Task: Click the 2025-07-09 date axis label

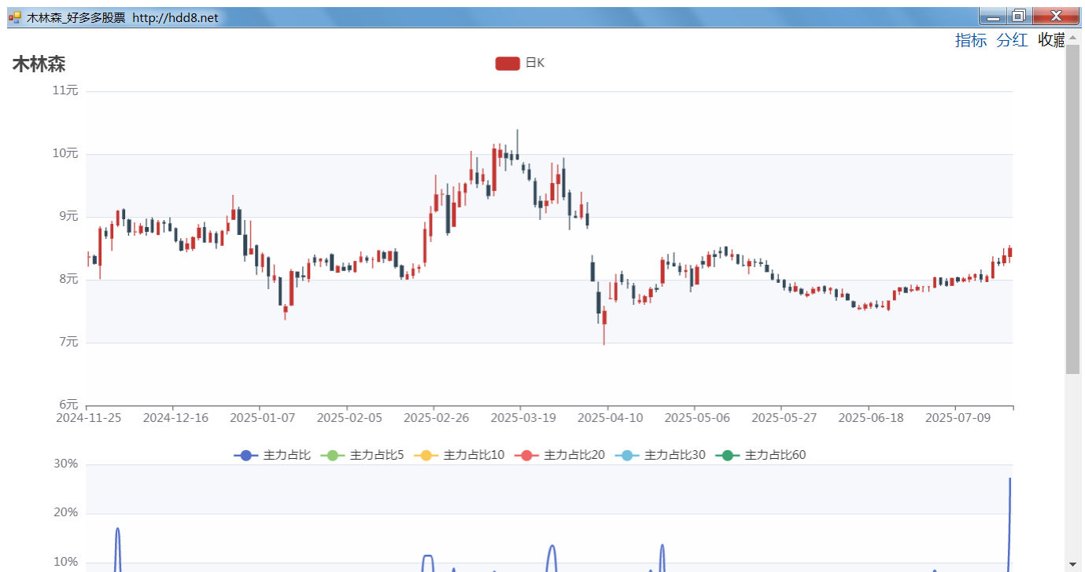Action: (x=958, y=417)
